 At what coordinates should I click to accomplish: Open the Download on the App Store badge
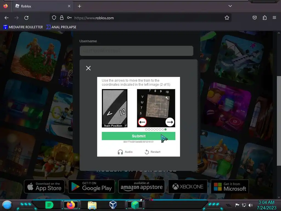click(x=44, y=187)
